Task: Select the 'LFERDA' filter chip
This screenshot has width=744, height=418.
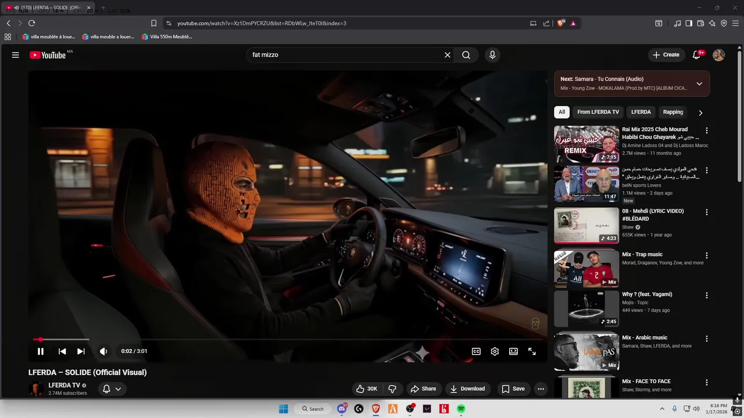Action: pos(641,112)
